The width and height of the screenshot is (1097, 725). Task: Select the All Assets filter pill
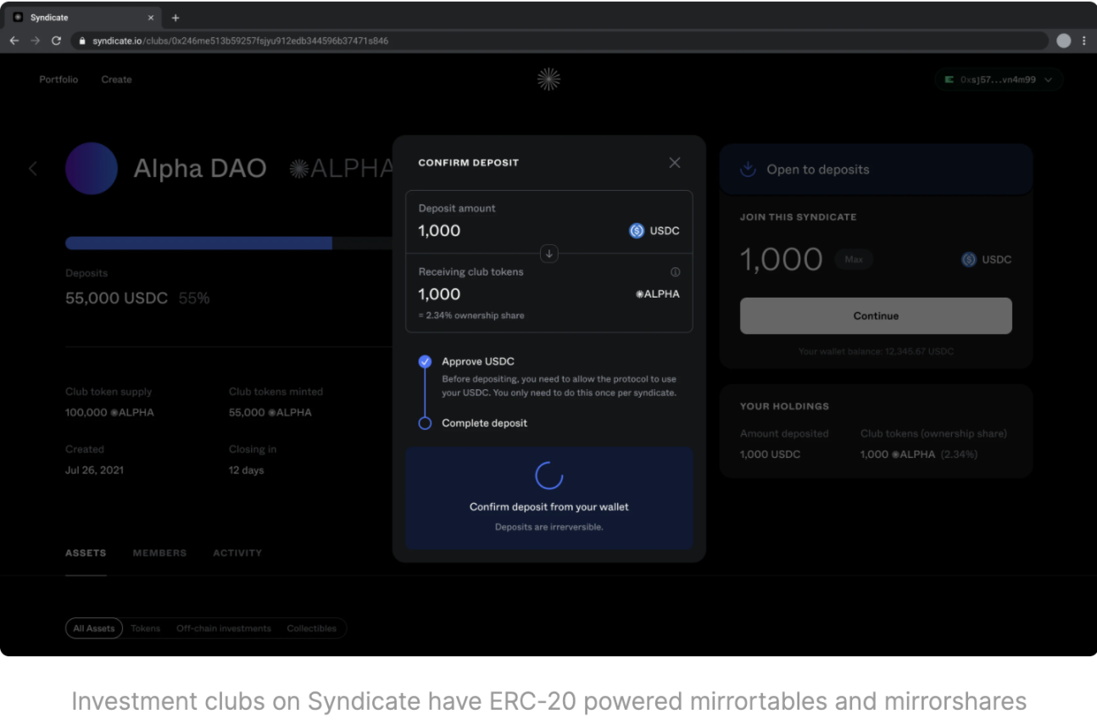pyautogui.click(x=94, y=628)
